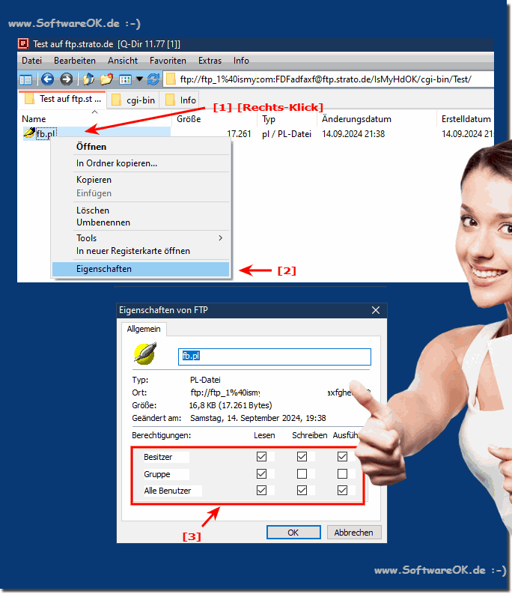
Task: Open the Extras menu
Action: pos(210,61)
